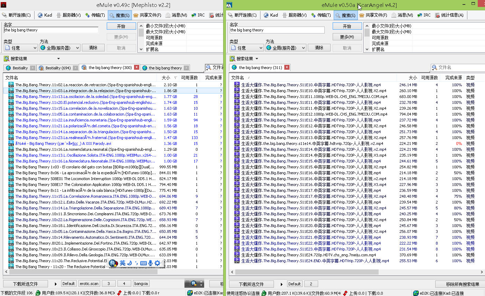The height and width of the screenshot is (296, 485).
Task: Switch to the first Bestiality results tab
Action: pos(20,68)
